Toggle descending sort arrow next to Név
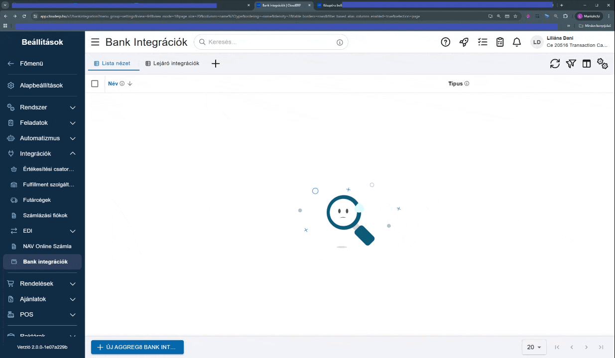615x358 pixels. tap(130, 84)
